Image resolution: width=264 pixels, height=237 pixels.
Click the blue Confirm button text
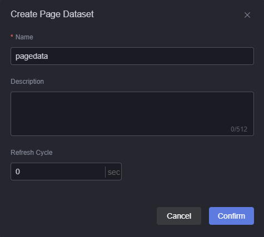click(x=231, y=216)
